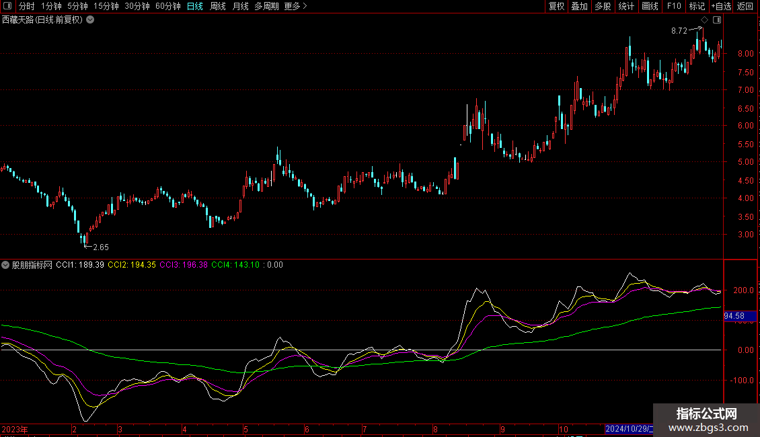Activate the 画线 drawing tool

click(x=650, y=6)
